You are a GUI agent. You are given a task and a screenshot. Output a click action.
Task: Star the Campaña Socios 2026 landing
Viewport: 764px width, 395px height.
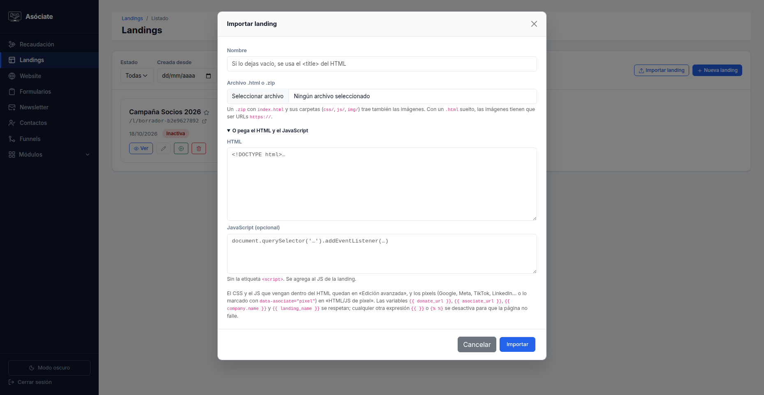[x=206, y=113]
